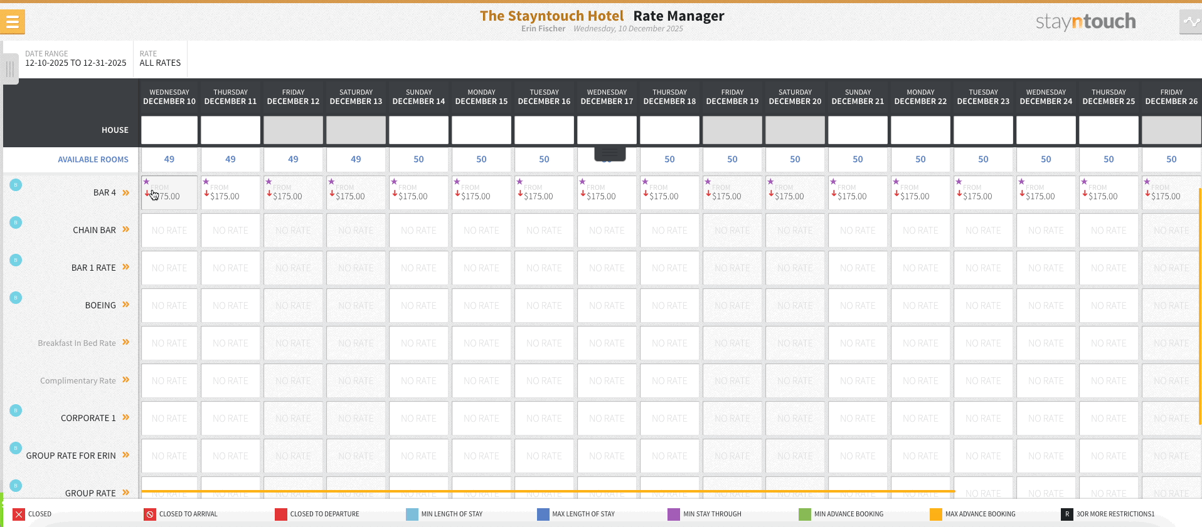Open House restrictions cell for Monday December 22
Image resolution: width=1202 pixels, height=527 pixels.
click(921, 130)
